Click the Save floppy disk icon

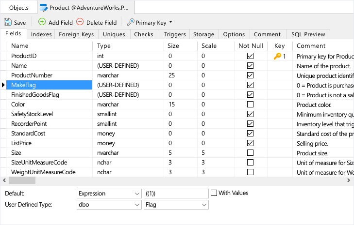pyautogui.click(x=8, y=22)
